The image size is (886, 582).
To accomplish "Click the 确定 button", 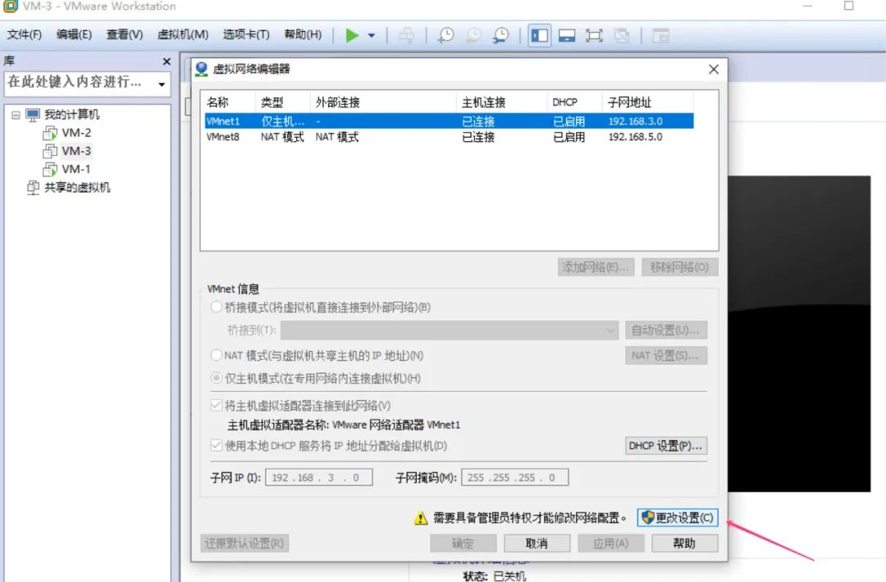I will tap(464, 543).
